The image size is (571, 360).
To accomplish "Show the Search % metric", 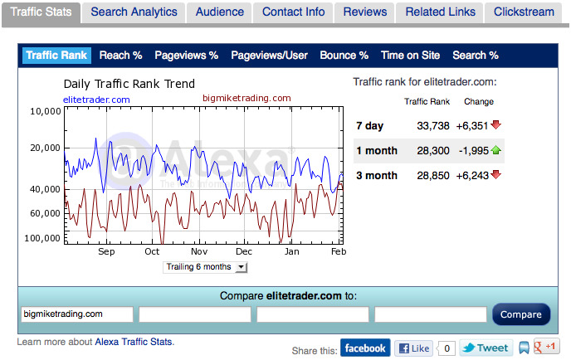I will pos(476,56).
